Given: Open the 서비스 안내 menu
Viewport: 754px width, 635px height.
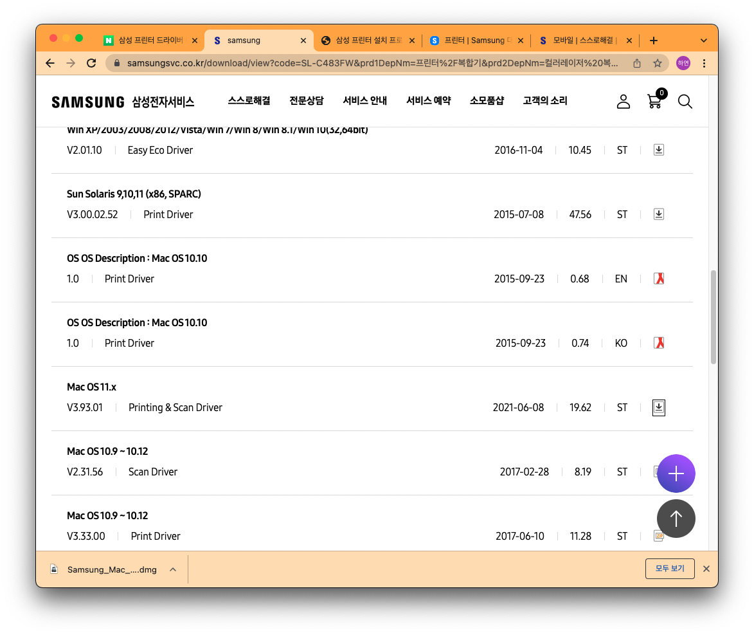Looking at the screenshot, I should point(364,100).
